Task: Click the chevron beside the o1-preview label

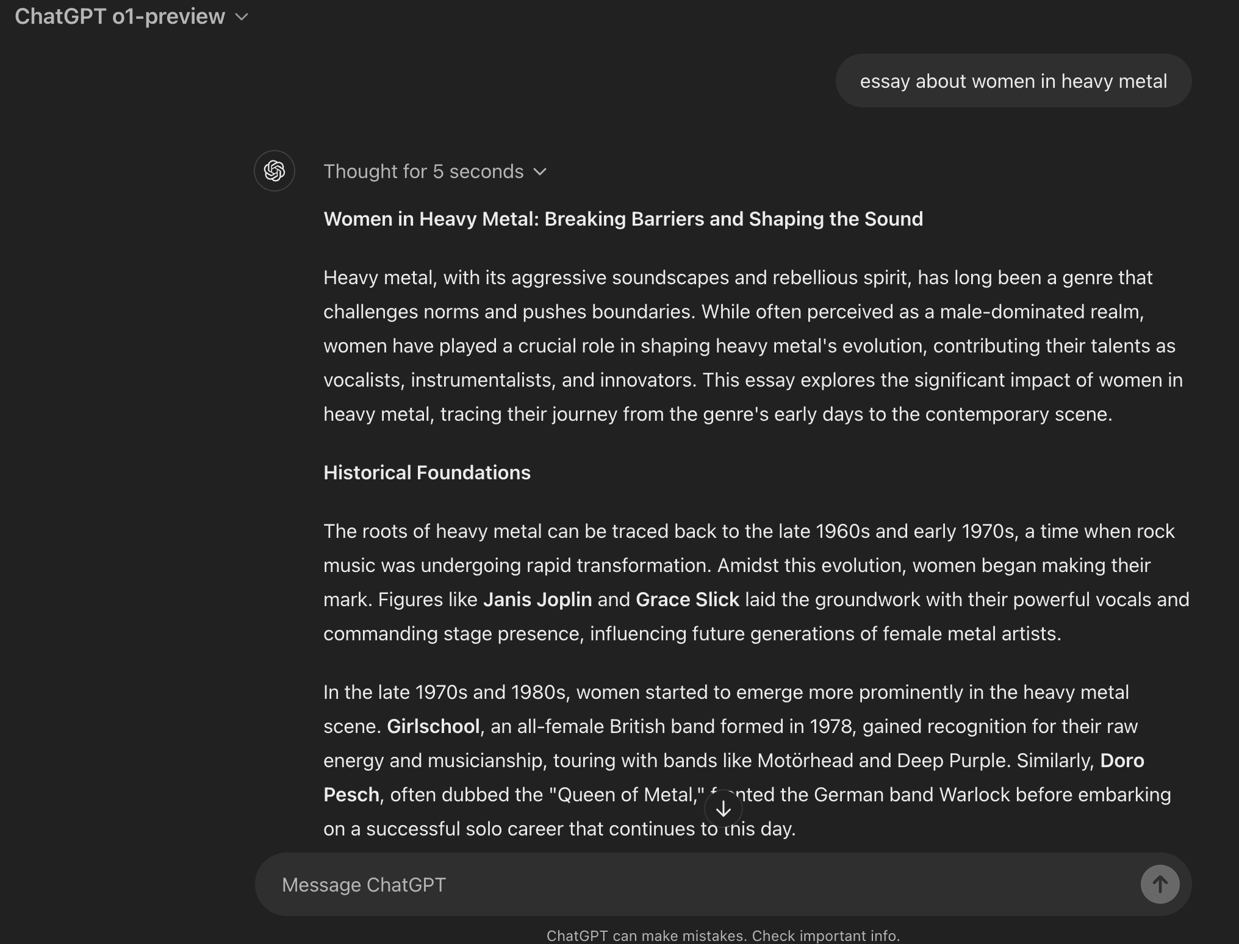Action: (242, 17)
